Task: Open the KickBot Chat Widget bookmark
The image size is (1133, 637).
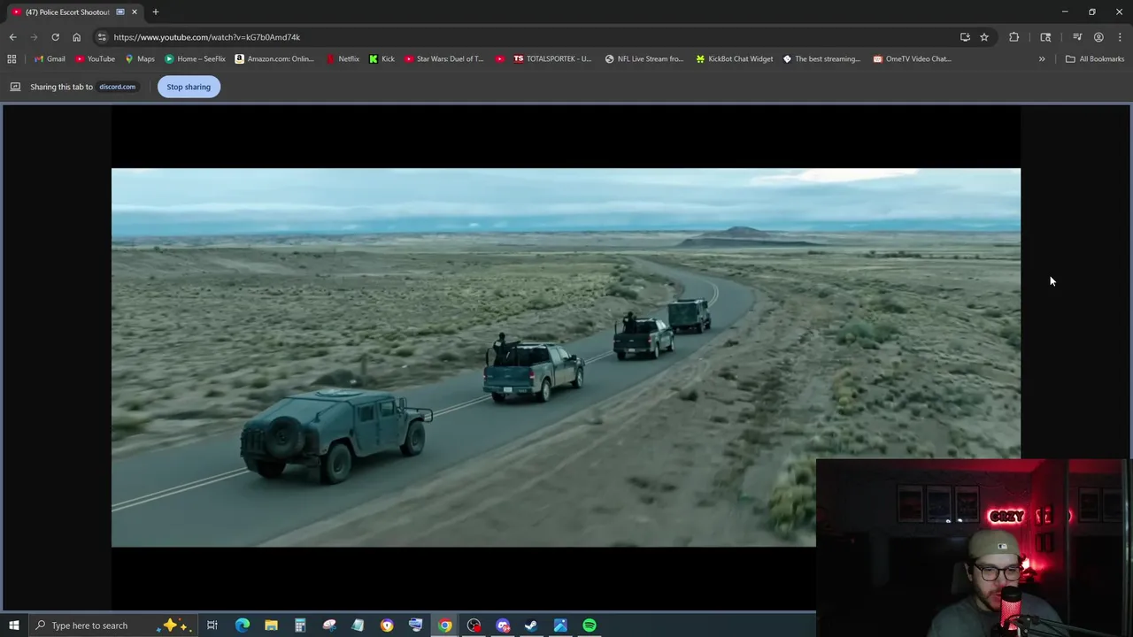Action: click(x=735, y=59)
